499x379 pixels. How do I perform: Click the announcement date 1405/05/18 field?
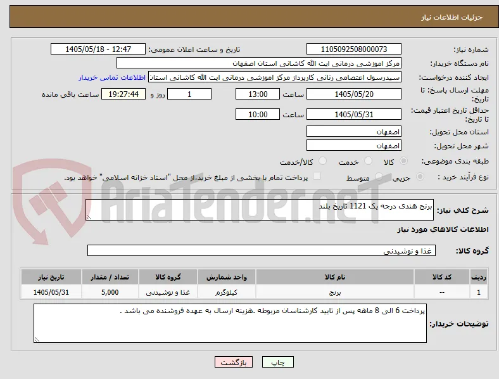98,49
